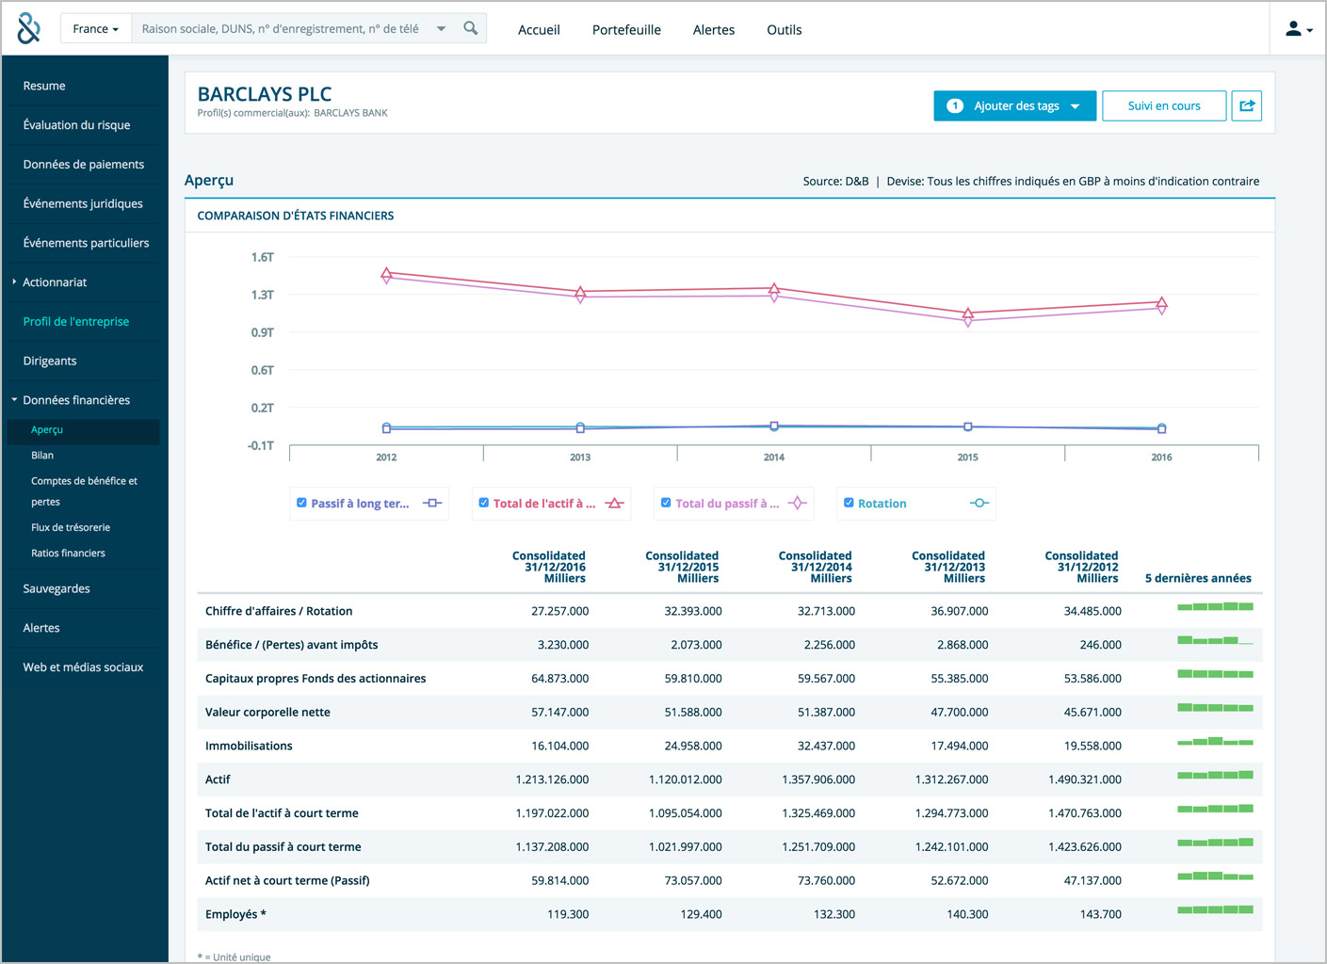Open Comptes de bénéfice et pertes
The image size is (1327, 964).
coord(84,491)
